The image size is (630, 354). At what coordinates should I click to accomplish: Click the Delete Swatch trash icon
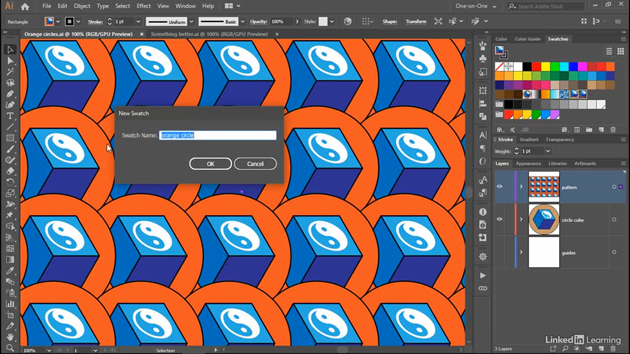coord(613,130)
